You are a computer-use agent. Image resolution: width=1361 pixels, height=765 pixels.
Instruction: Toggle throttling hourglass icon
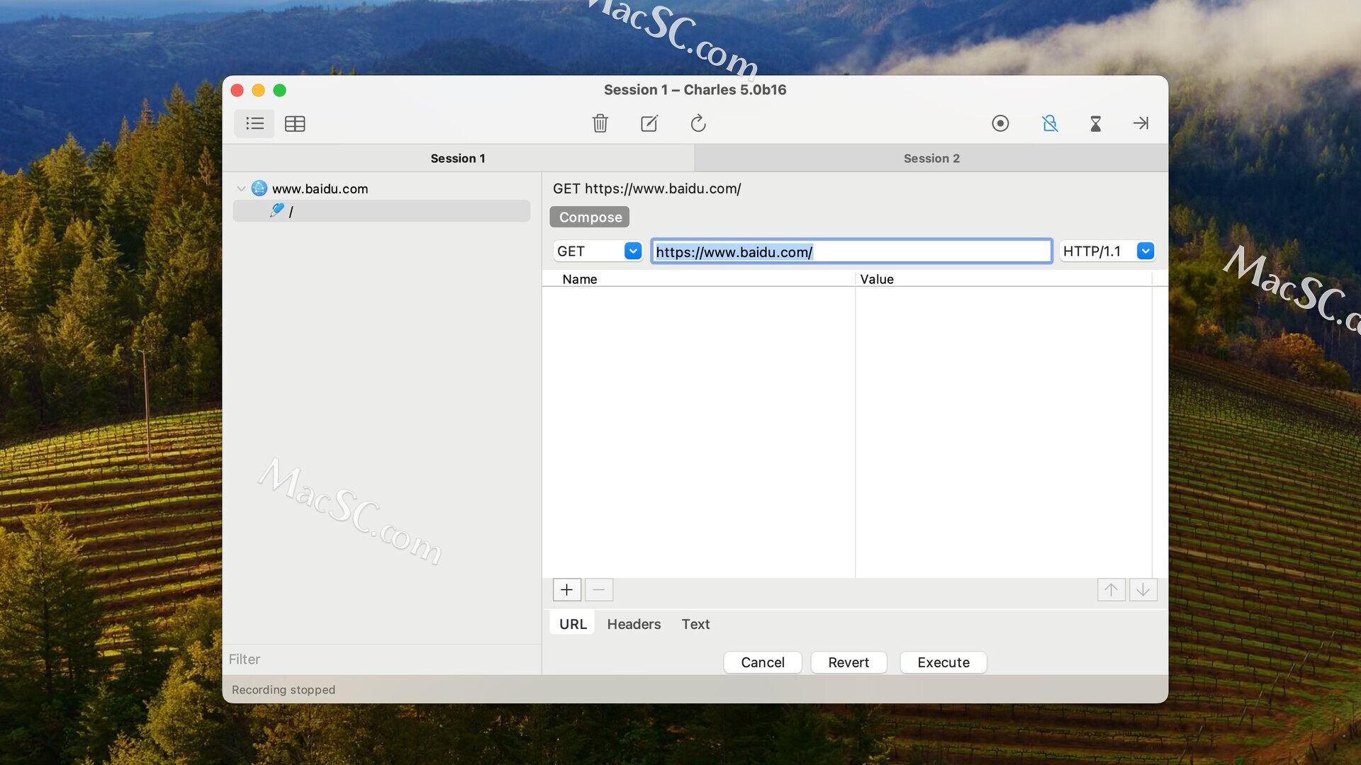coord(1095,123)
